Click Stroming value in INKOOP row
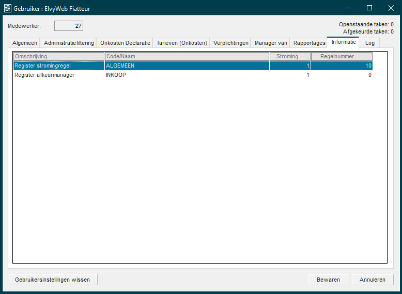This screenshot has height=294, width=402. 290,75
